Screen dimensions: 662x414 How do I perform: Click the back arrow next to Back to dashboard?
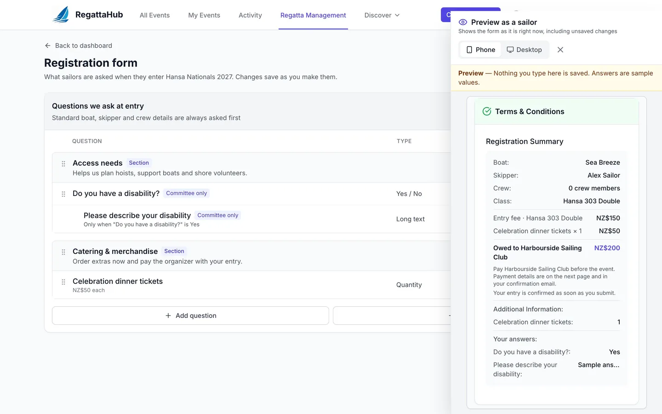pyautogui.click(x=48, y=46)
